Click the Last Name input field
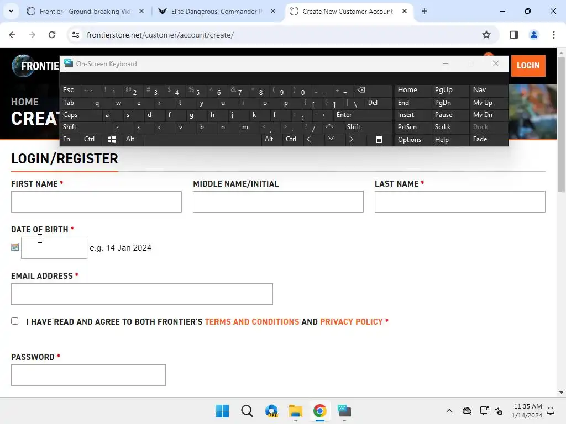 point(460,202)
